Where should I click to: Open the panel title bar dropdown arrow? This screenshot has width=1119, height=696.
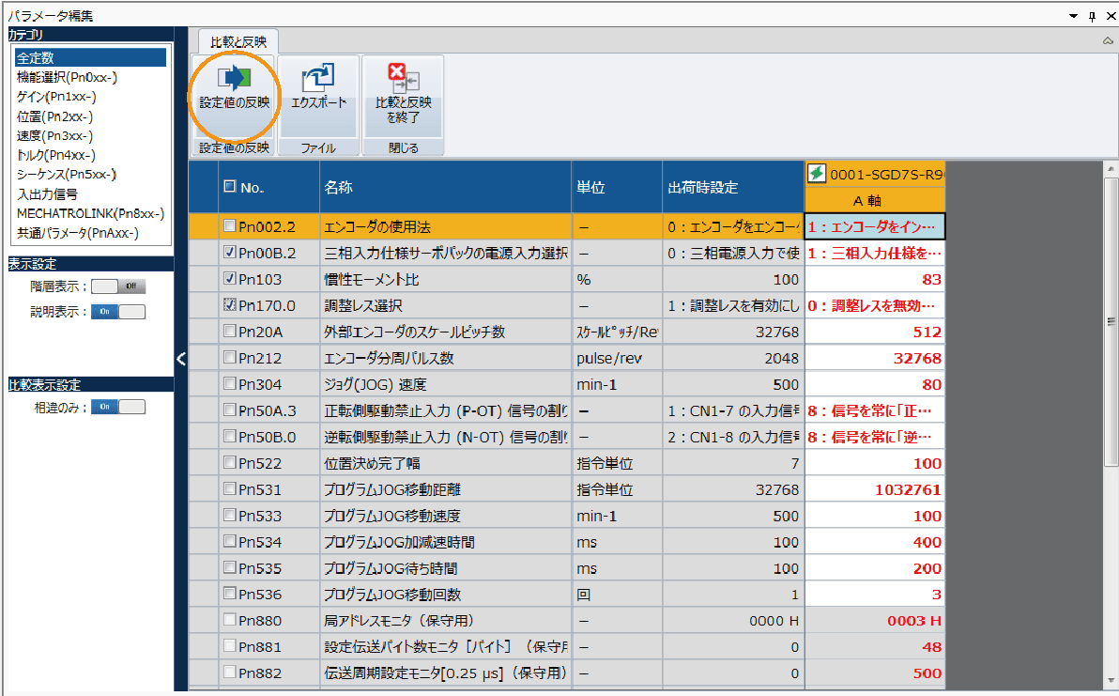(x=1074, y=16)
